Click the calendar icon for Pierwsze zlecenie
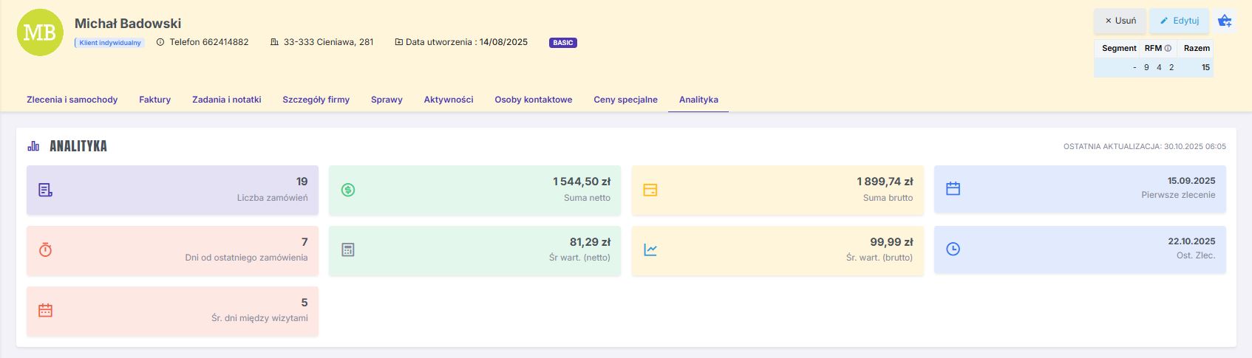This screenshot has width=1252, height=358. click(953, 189)
